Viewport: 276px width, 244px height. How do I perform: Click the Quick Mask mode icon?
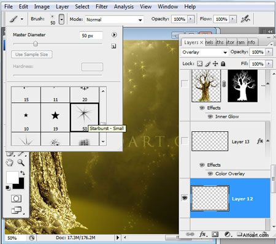[x=16, y=198]
